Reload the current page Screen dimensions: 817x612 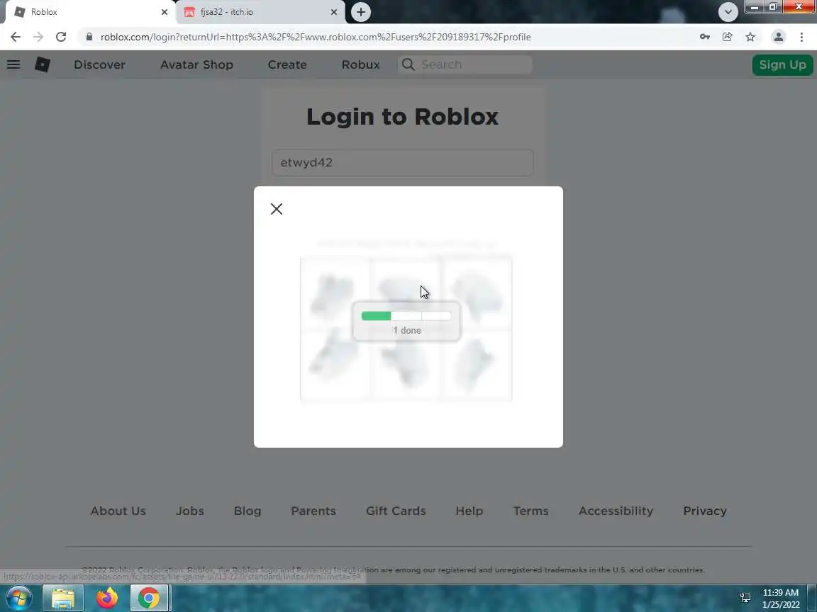tap(61, 37)
